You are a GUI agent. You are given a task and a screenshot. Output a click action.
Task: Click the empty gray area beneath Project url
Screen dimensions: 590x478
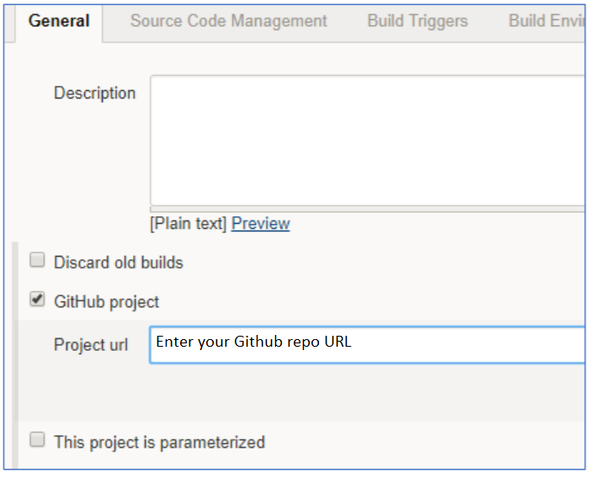click(301, 393)
